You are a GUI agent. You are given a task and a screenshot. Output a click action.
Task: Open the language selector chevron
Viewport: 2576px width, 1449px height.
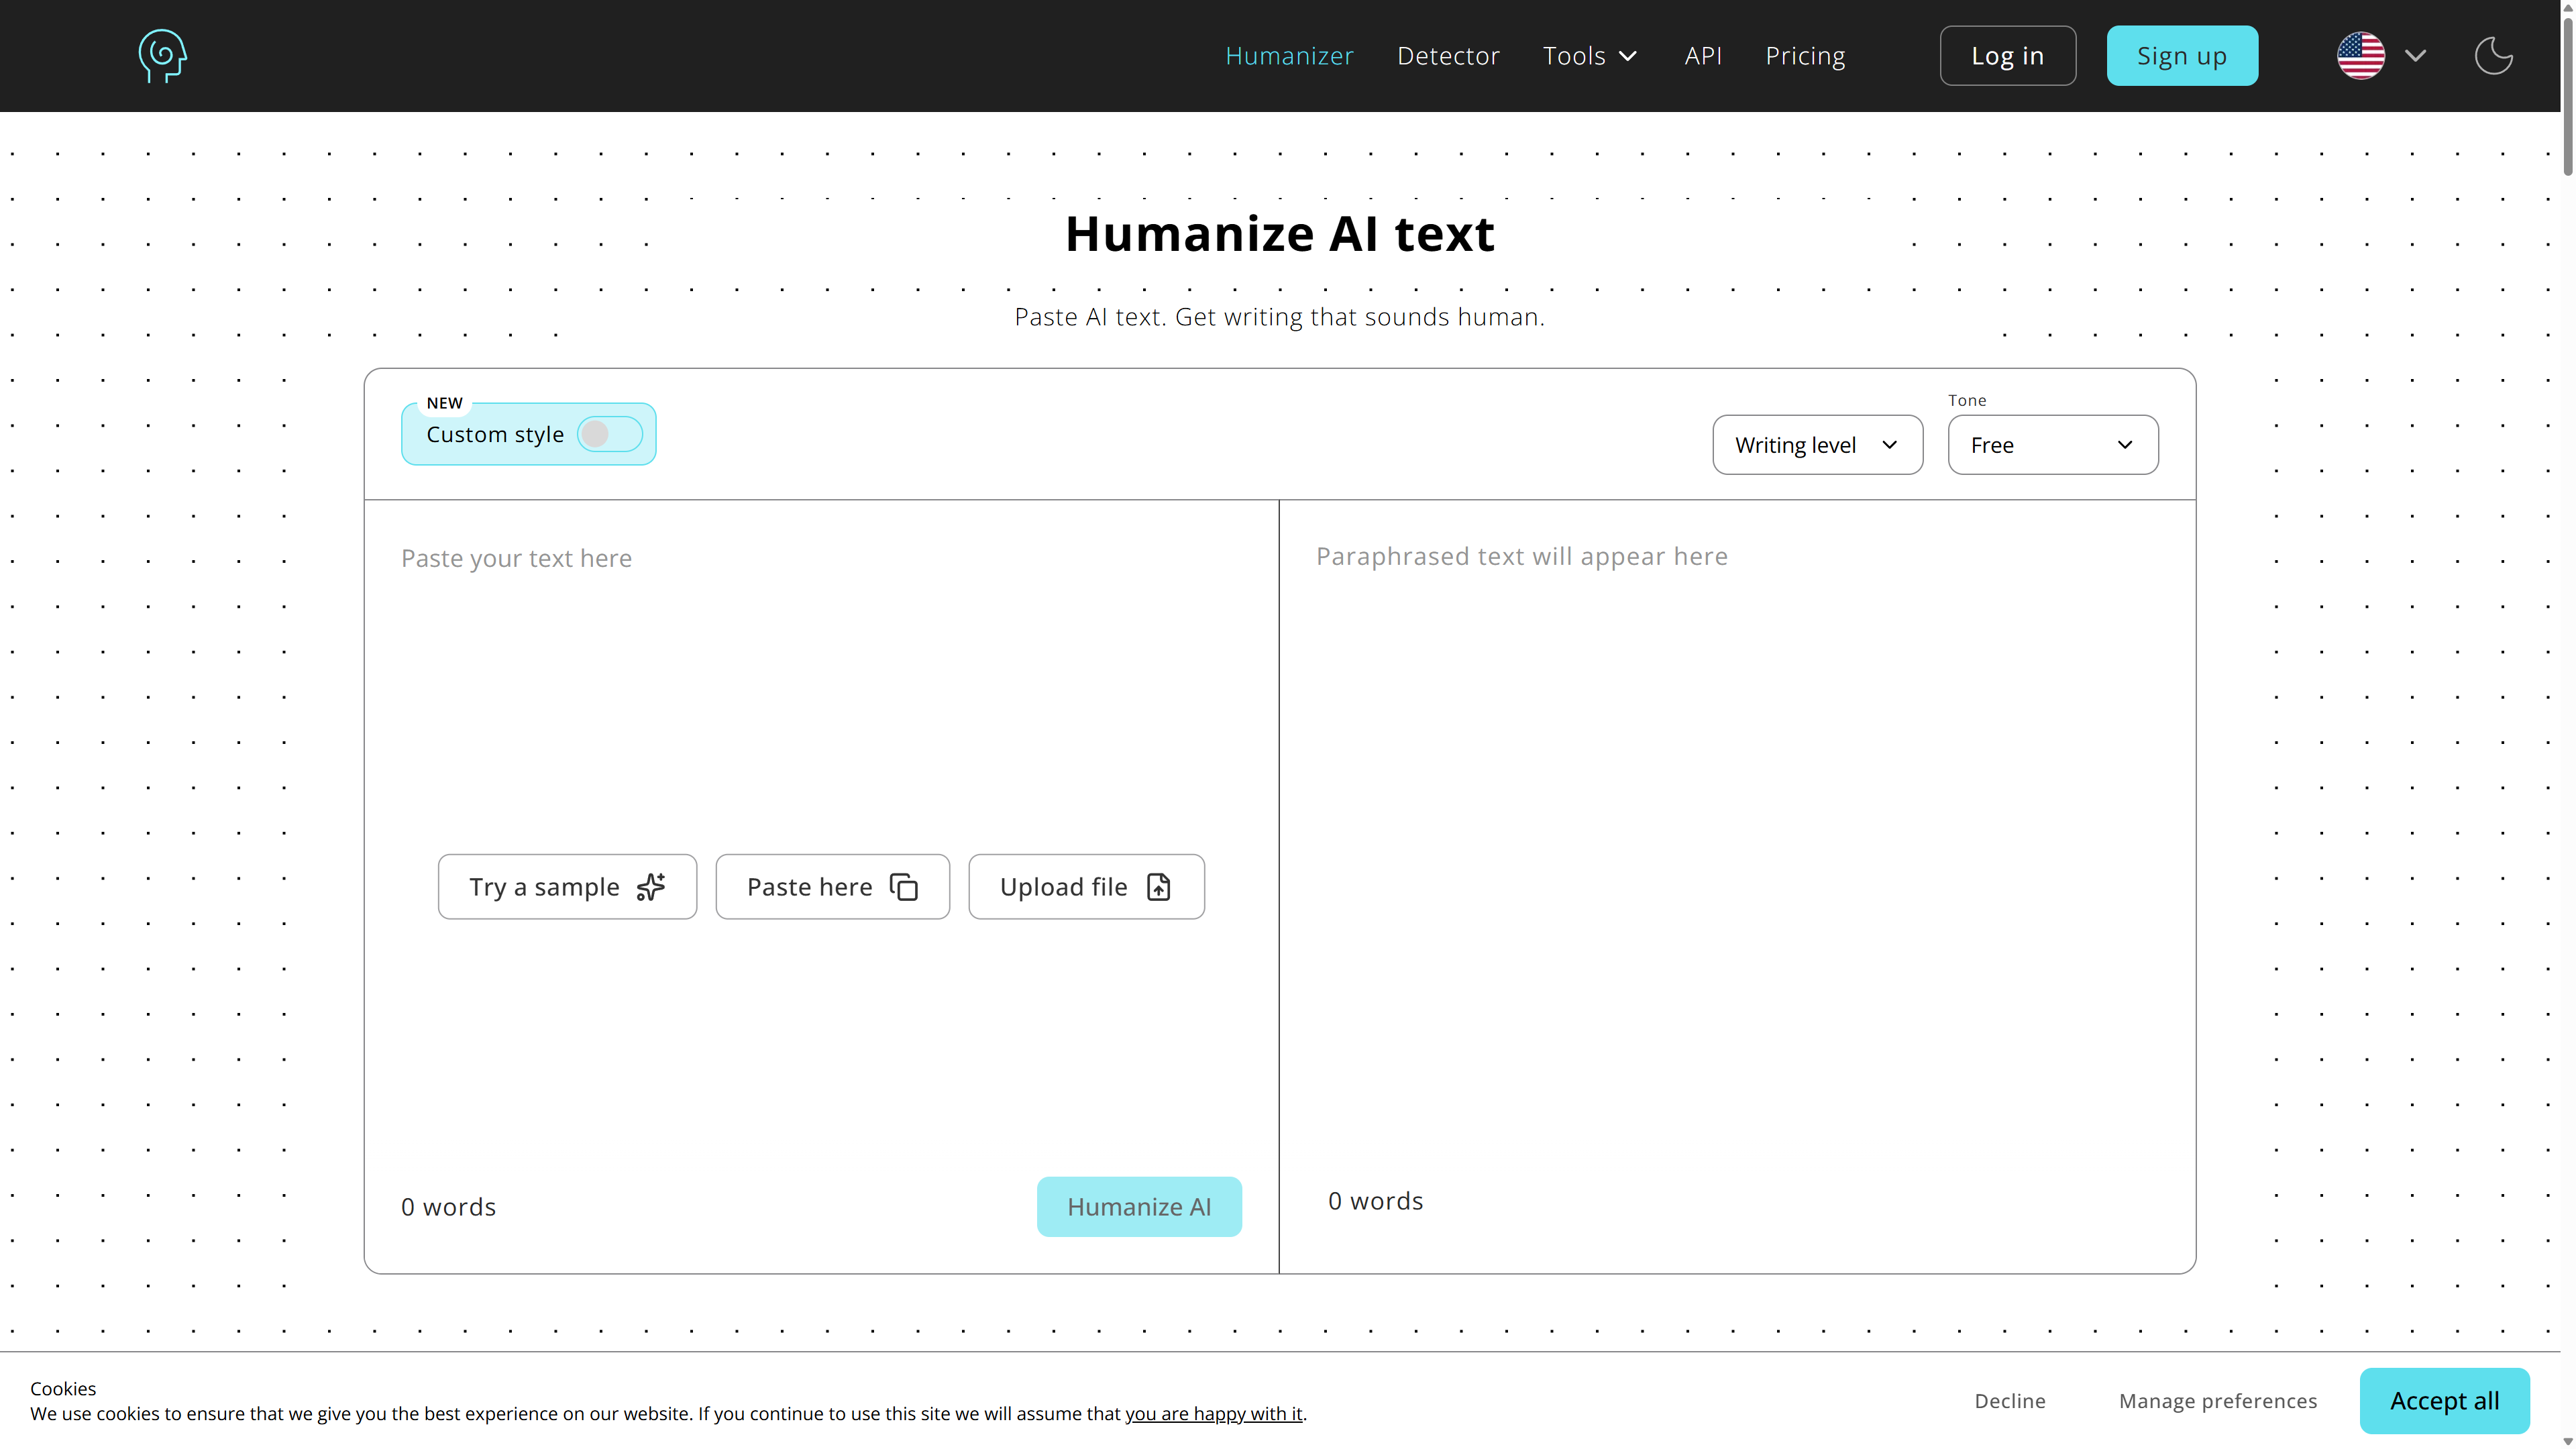click(2415, 56)
